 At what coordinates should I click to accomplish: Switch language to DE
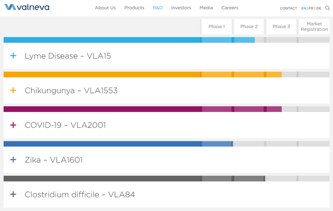[x=319, y=8]
